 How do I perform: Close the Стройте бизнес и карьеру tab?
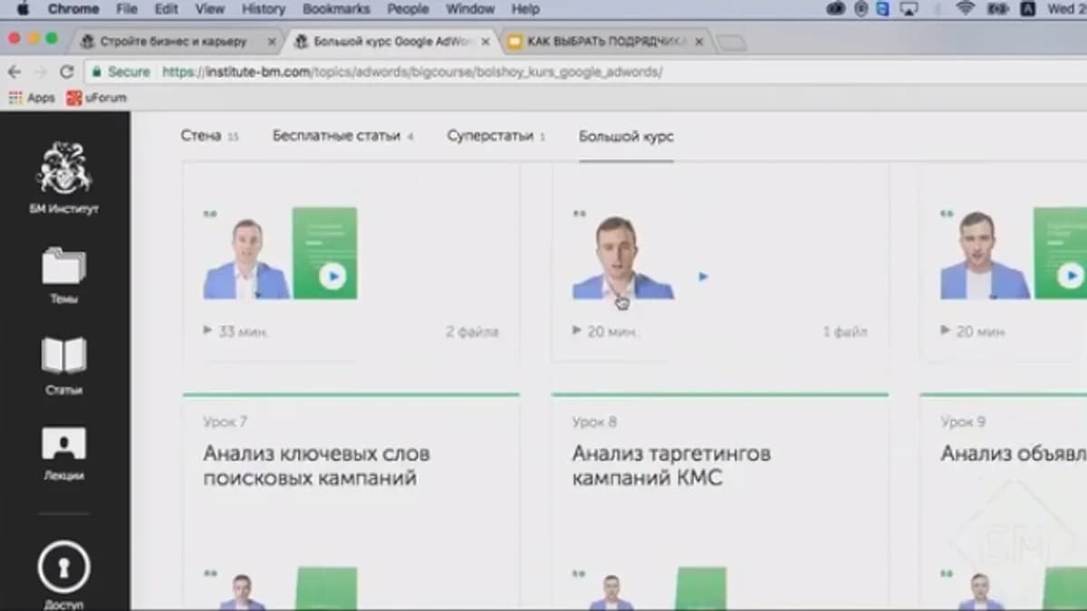pyautogui.click(x=272, y=42)
